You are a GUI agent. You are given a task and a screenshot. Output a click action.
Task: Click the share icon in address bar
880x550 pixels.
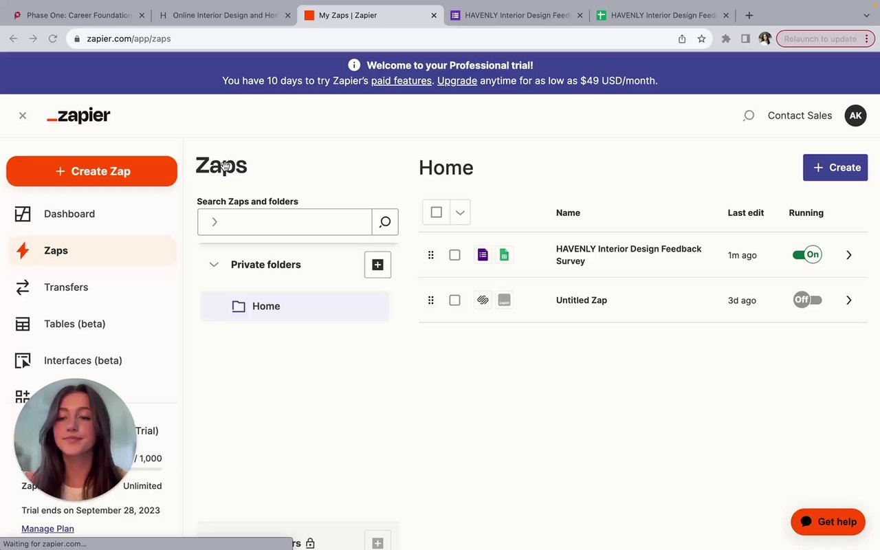coord(682,39)
